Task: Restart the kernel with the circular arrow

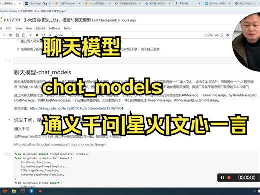Action: coord(43,35)
